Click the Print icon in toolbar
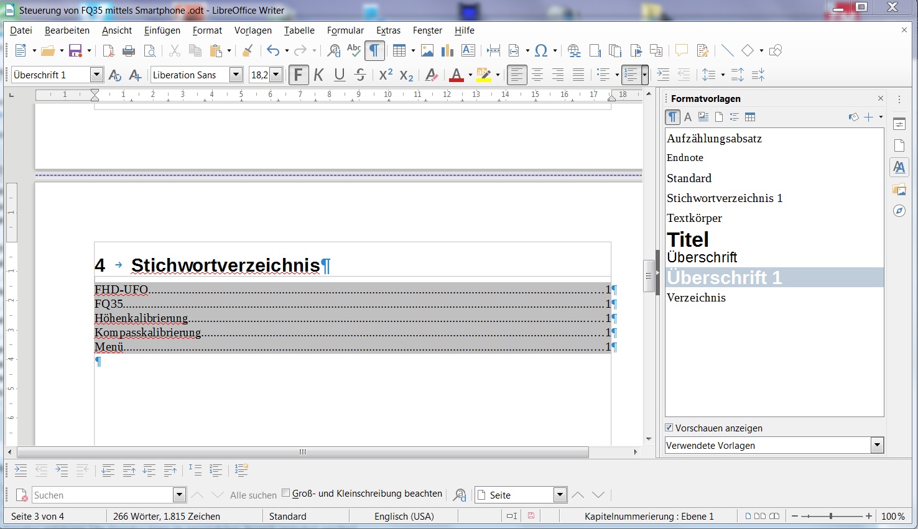 point(129,51)
